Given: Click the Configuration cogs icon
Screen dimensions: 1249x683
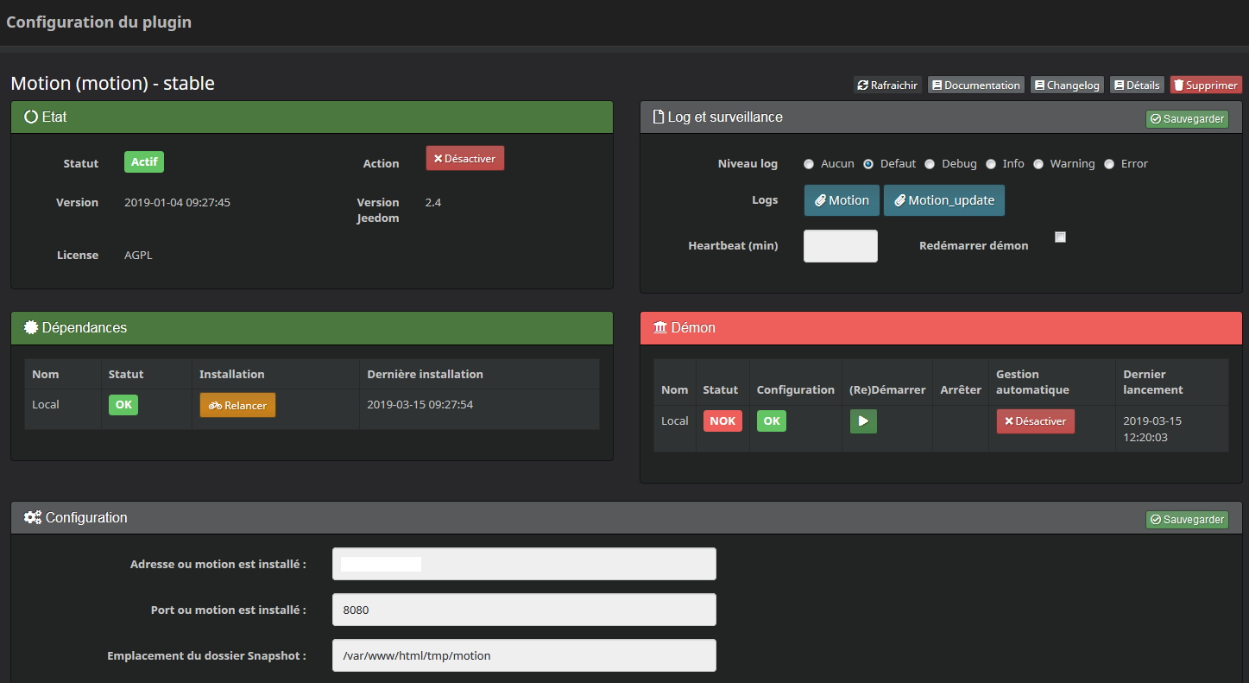Looking at the screenshot, I should pyautogui.click(x=33, y=517).
